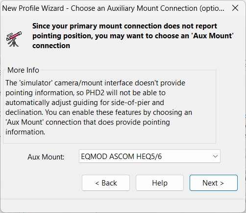Viewport: 246px width, 213px height.
Task: Click the 'declination' word in info text
Action: [25, 112]
